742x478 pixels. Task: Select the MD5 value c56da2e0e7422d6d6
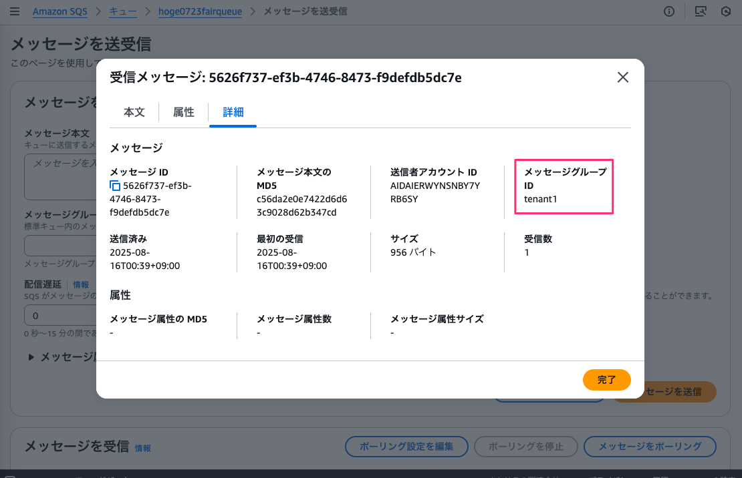(x=302, y=206)
